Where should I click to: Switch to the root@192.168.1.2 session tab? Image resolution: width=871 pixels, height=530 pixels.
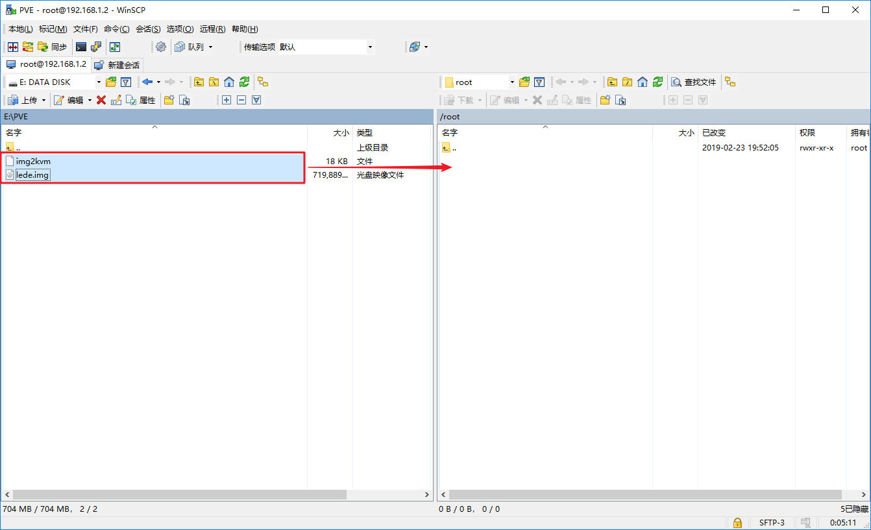(46, 64)
